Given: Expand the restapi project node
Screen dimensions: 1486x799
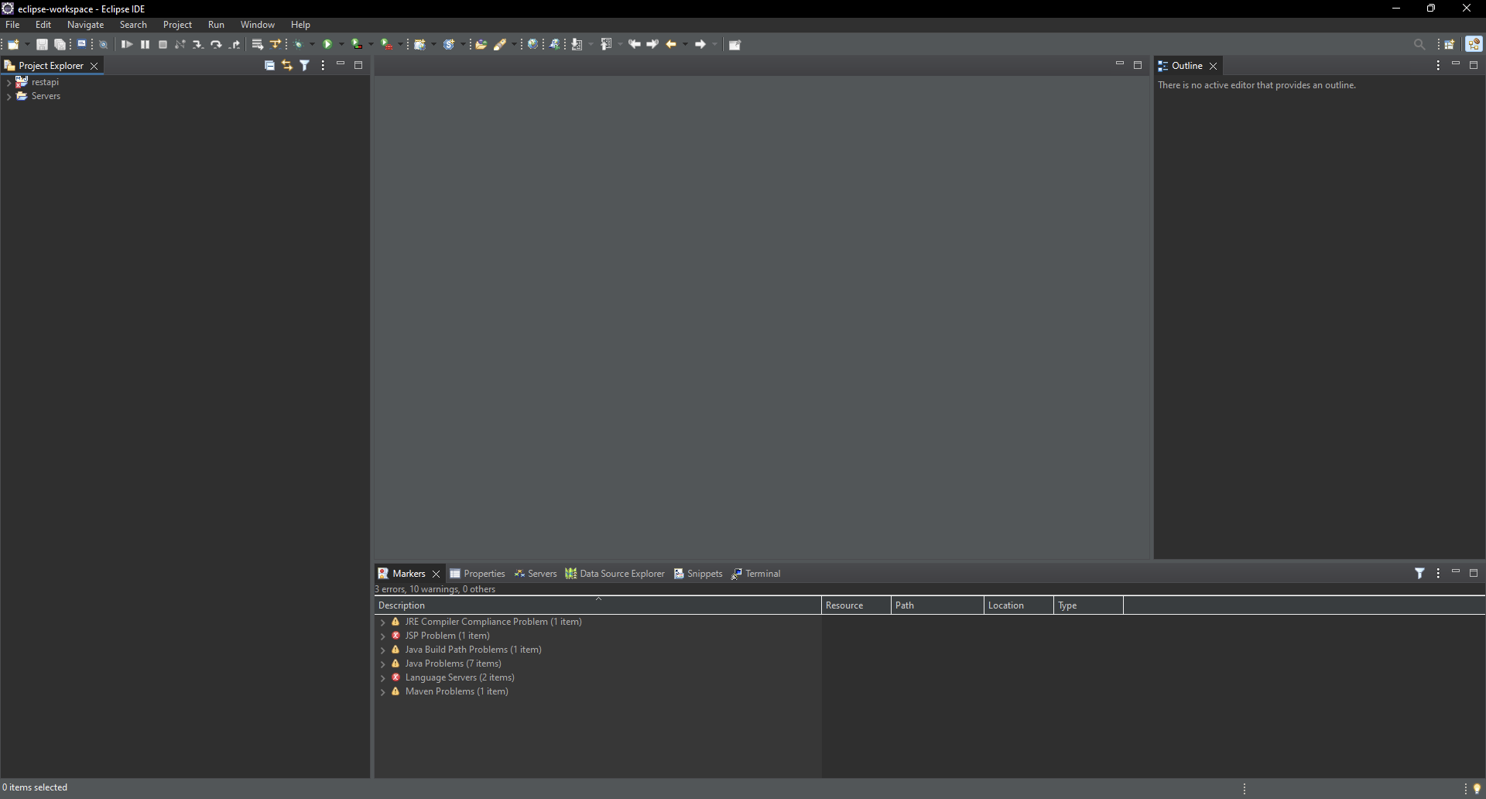Looking at the screenshot, I should click(x=9, y=82).
